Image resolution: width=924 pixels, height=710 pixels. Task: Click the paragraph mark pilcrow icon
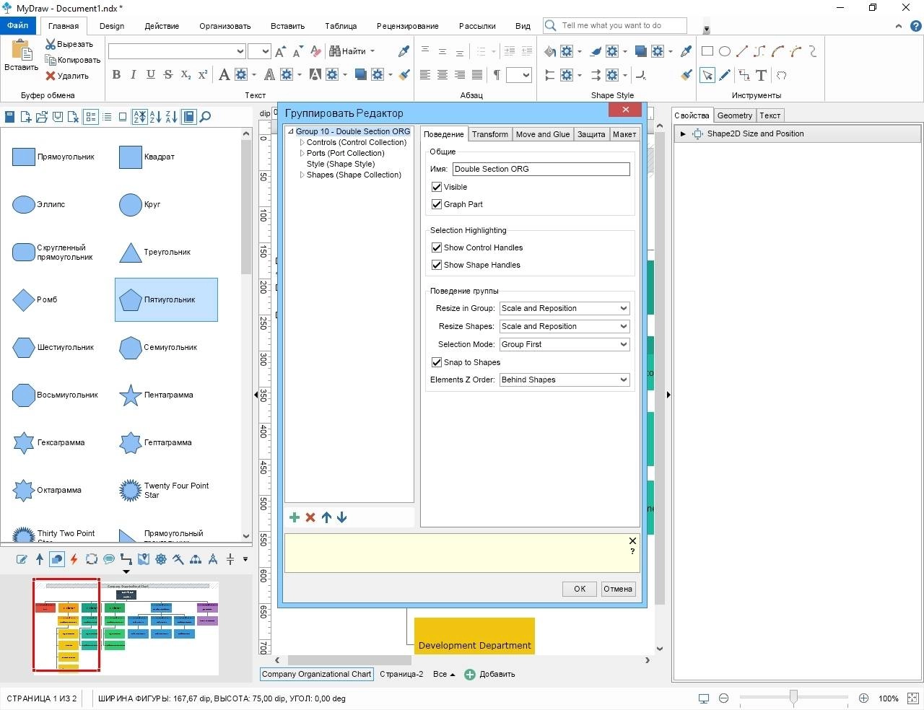pos(497,74)
